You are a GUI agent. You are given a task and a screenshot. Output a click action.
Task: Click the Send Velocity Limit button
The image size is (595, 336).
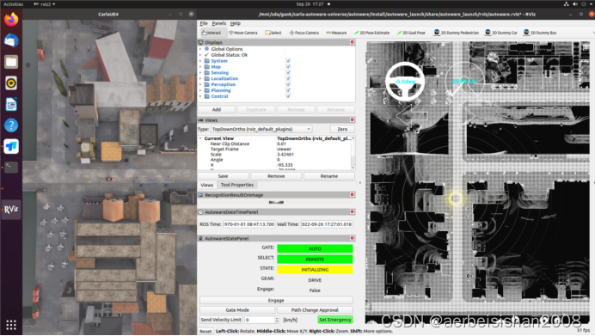click(221, 320)
